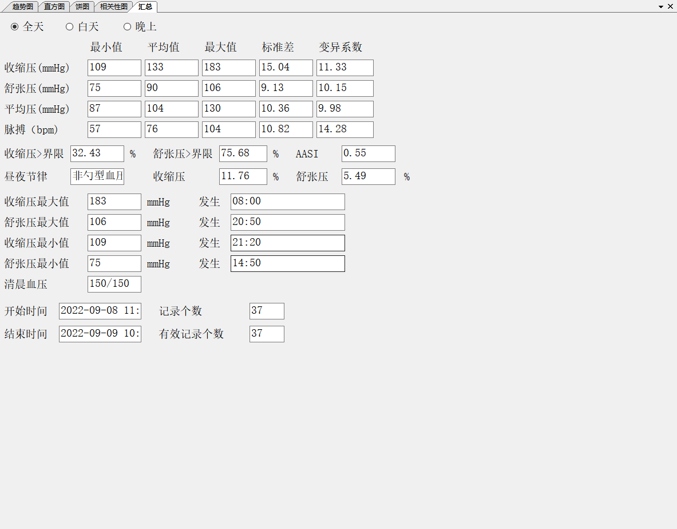Open the 相关性图 tab
Screen dimensions: 677x529
click(x=113, y=7)
